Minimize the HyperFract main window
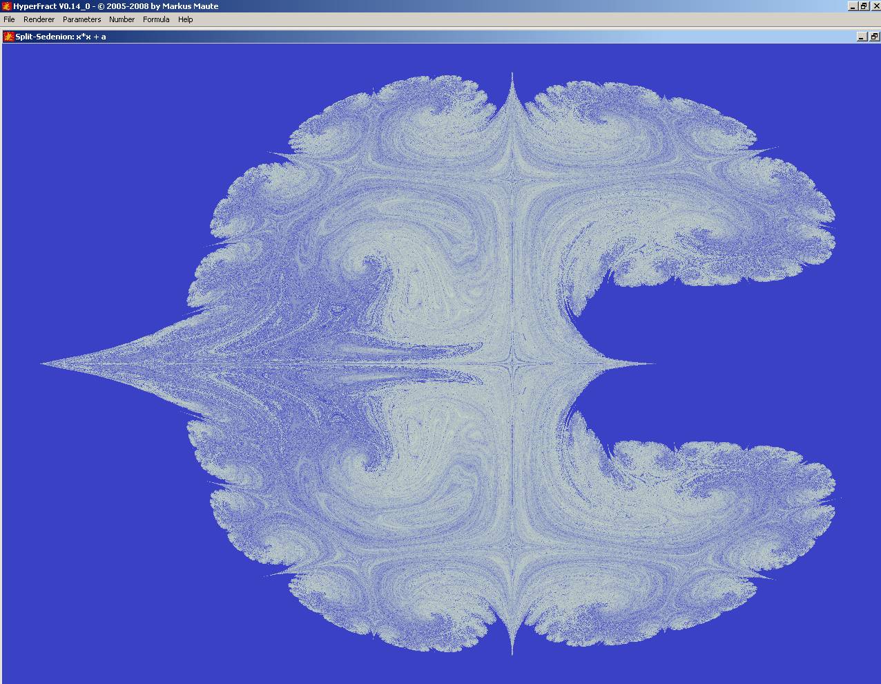The image size is (881, 684). (x=853, y=6)
